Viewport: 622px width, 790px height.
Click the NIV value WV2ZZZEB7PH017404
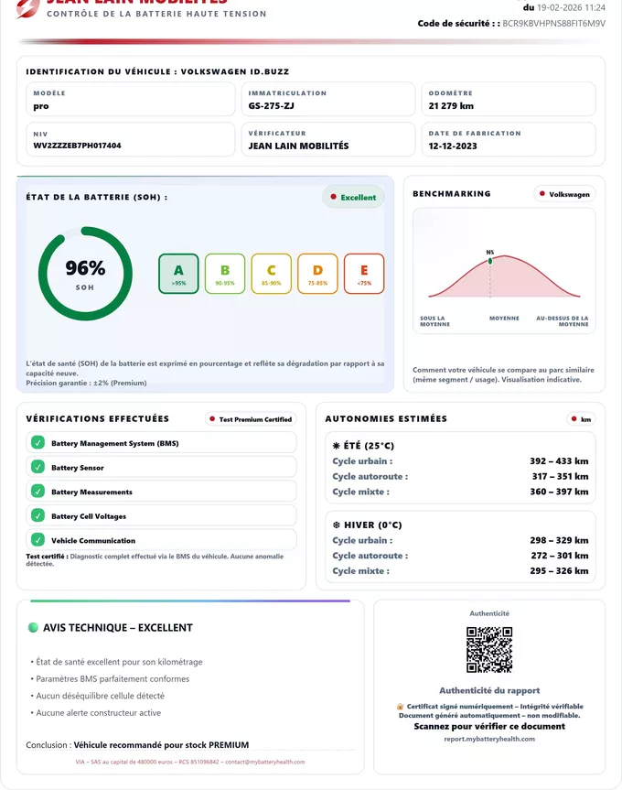(x=77, y=146)
